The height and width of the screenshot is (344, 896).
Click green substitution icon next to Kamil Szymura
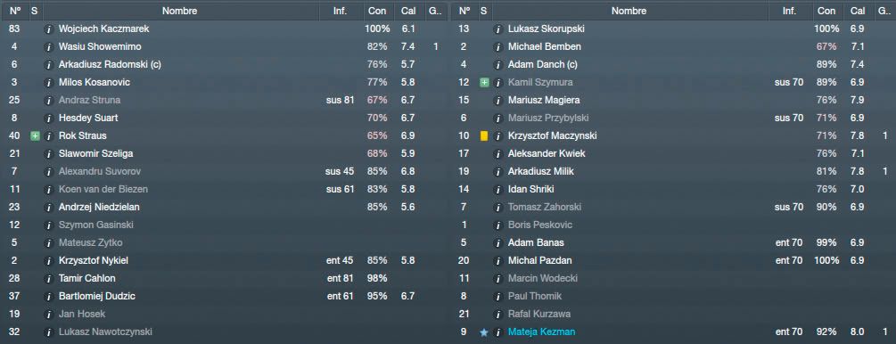coord(484,82)
